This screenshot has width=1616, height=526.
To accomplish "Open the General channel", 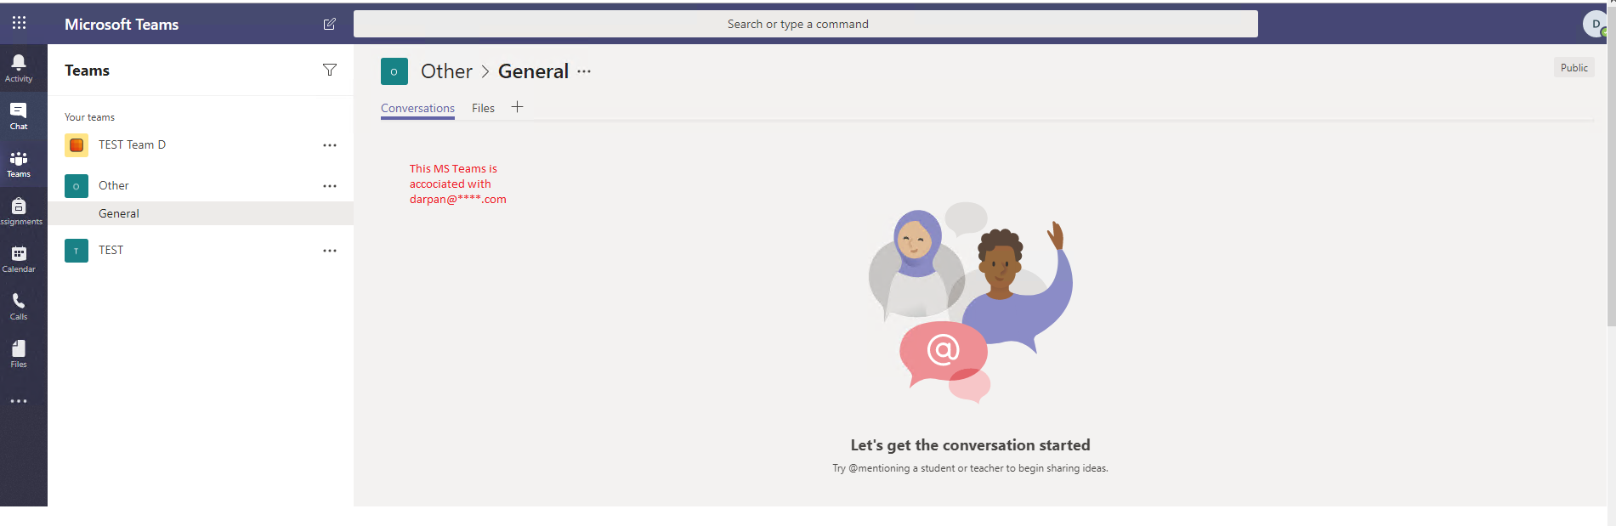I will pos(201,213).
